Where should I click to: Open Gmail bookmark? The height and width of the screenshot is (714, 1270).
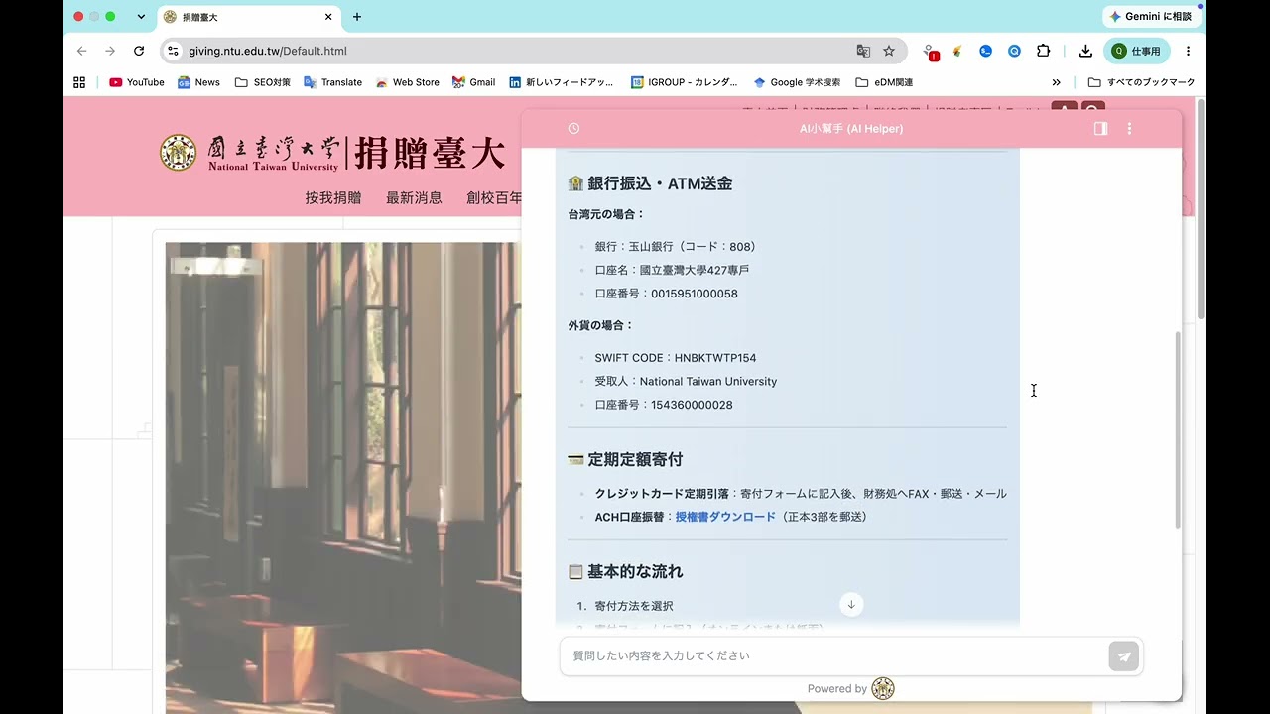coord(473,82)
